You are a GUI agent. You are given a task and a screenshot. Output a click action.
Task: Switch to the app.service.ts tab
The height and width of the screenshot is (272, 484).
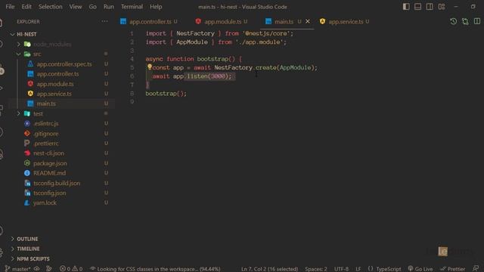click(x=346, y=22)
